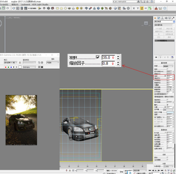
Task: Click the search keyword input field
Action: click(126, 1)
